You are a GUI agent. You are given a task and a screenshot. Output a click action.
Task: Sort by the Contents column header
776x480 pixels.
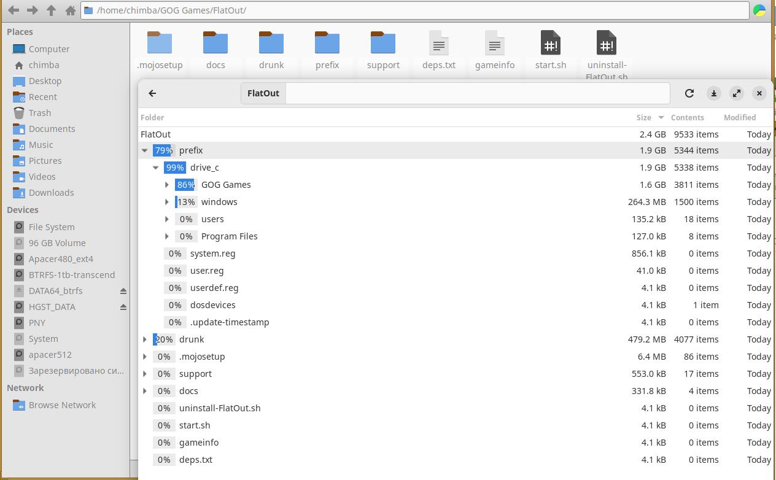point(687,117)
